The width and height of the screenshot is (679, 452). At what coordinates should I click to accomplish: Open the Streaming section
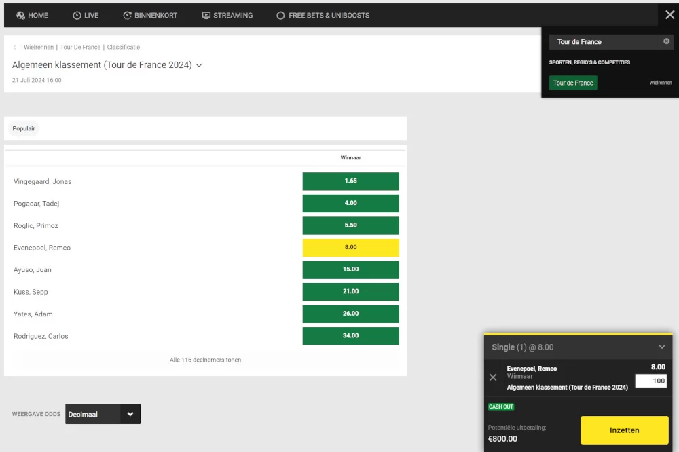[227, 15]
